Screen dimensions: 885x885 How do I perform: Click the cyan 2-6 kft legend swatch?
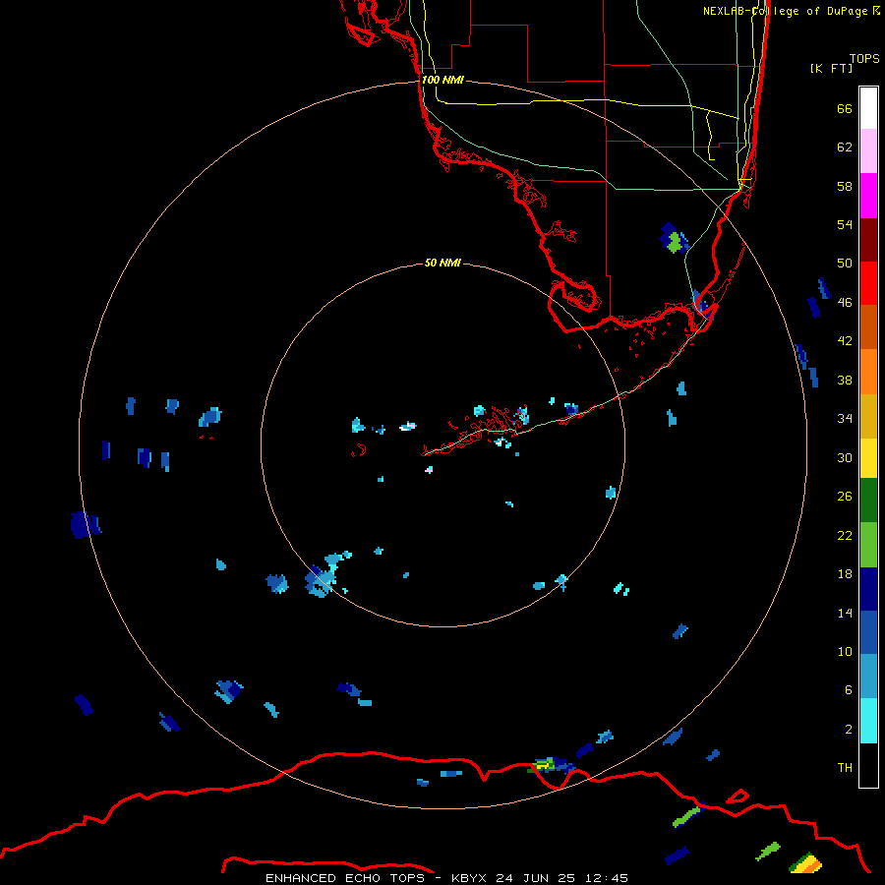[868, 721]
